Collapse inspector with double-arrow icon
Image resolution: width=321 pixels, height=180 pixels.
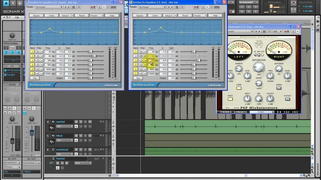4,17
